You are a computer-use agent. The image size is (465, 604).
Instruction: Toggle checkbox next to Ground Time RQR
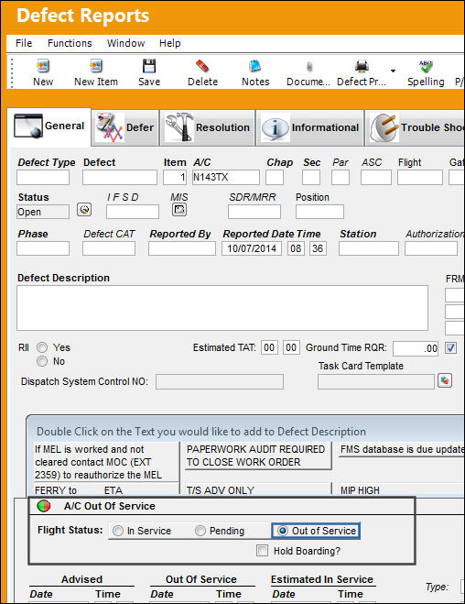pos(450,348)
